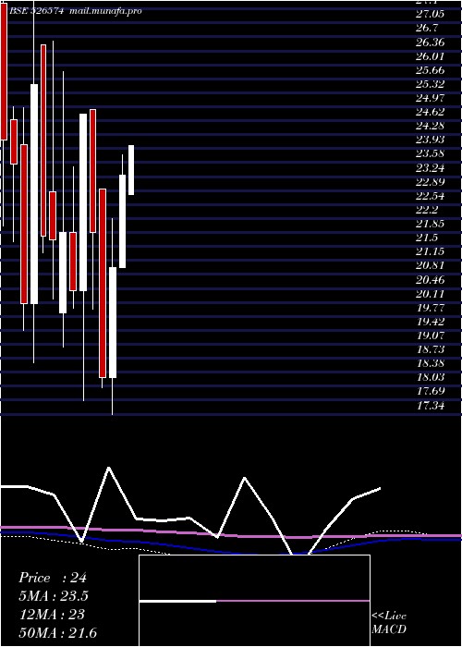462x647 pixels.
Task: Click the last white candlestick near 23.58
Action: [x=131, y=170]
